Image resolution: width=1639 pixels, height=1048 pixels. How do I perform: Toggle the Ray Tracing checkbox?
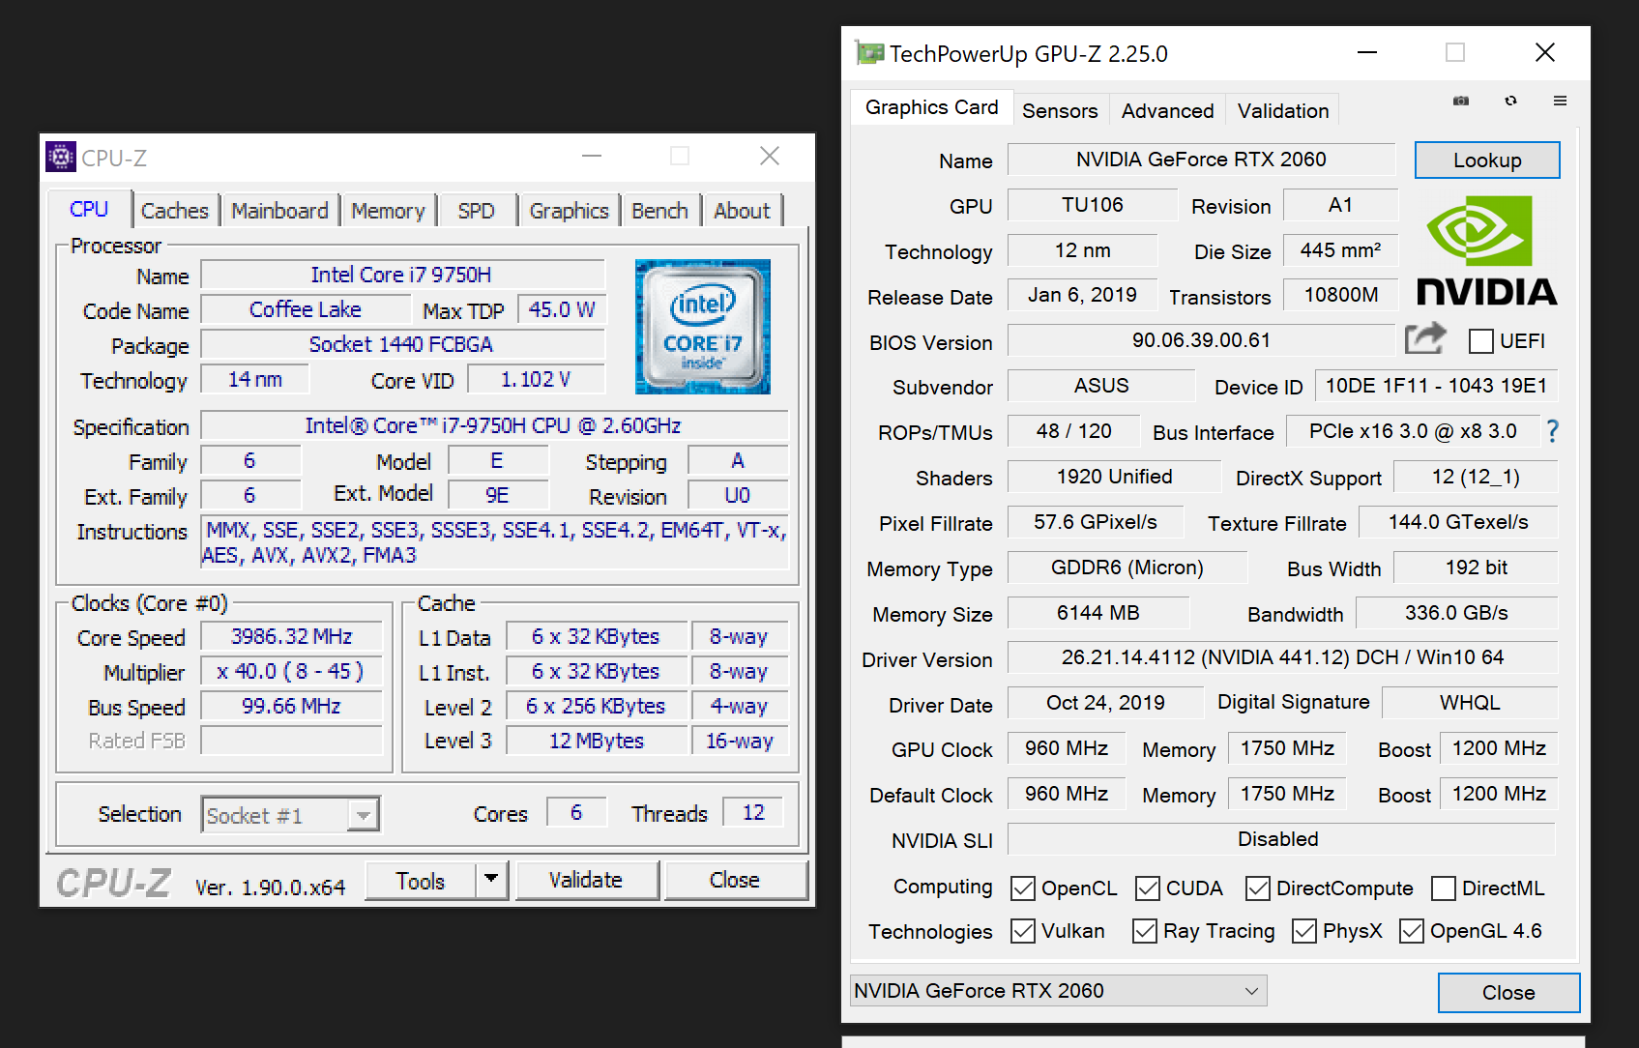tap(1145, 931)
